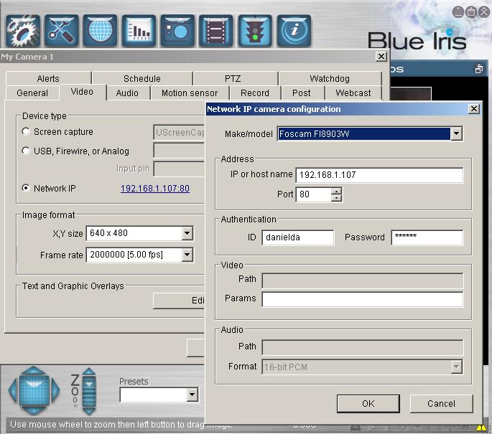Close the My Camera 1 window
492x434 pixels.
[x=381, y=57]
